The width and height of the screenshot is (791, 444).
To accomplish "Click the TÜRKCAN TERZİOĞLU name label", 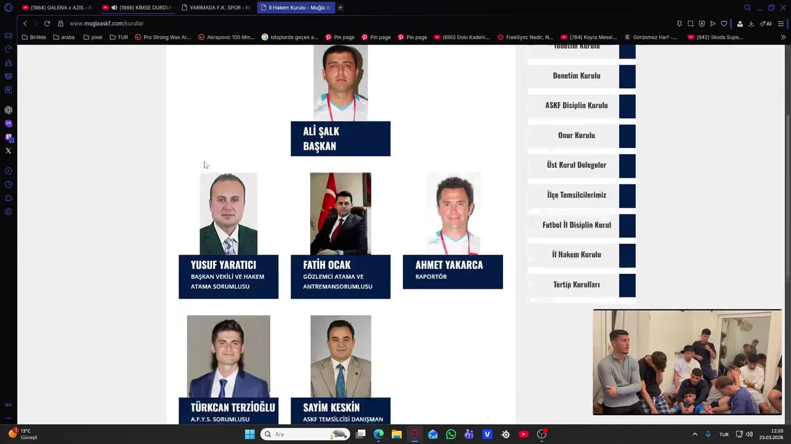I will click(233, 408).
